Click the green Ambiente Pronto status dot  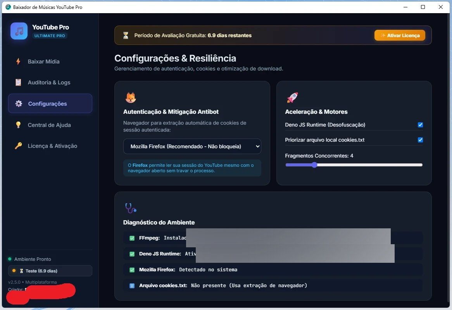click(10, 259)
